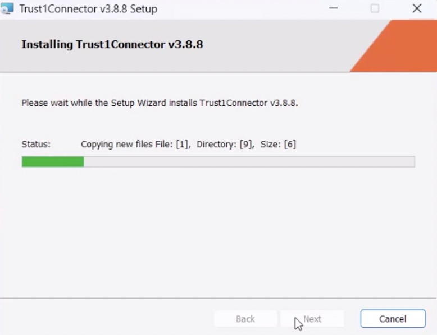Click the "Size: [6]" status text

(278, 145)
